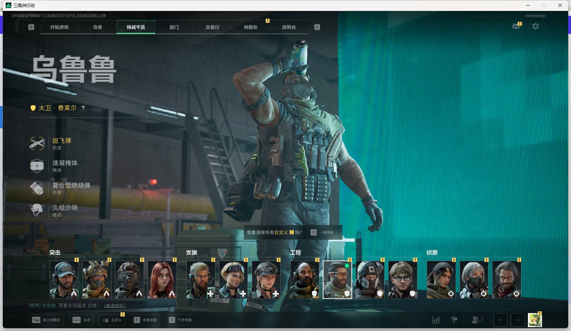The height and width of the screenshot is (331, 571).
Task: Open the mail inbox icon
Action: (x=516, y=26)
